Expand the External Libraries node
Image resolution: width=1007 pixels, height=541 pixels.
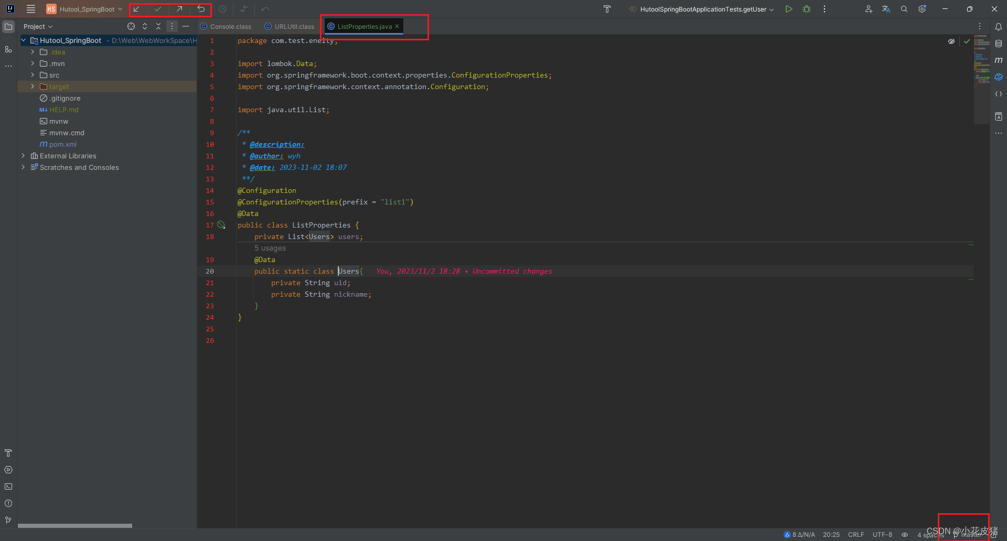point(23,156)
